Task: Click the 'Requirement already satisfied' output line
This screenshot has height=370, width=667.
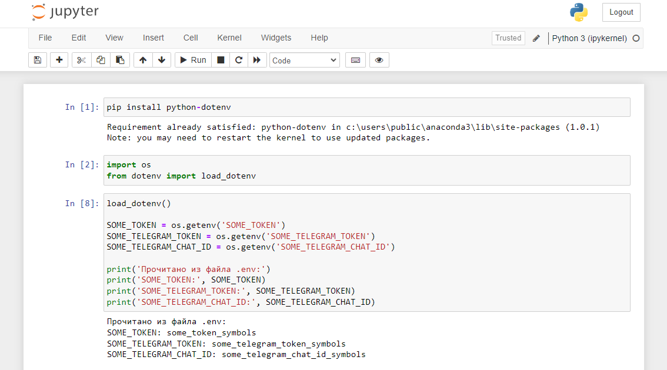Action: coord(353,127)
